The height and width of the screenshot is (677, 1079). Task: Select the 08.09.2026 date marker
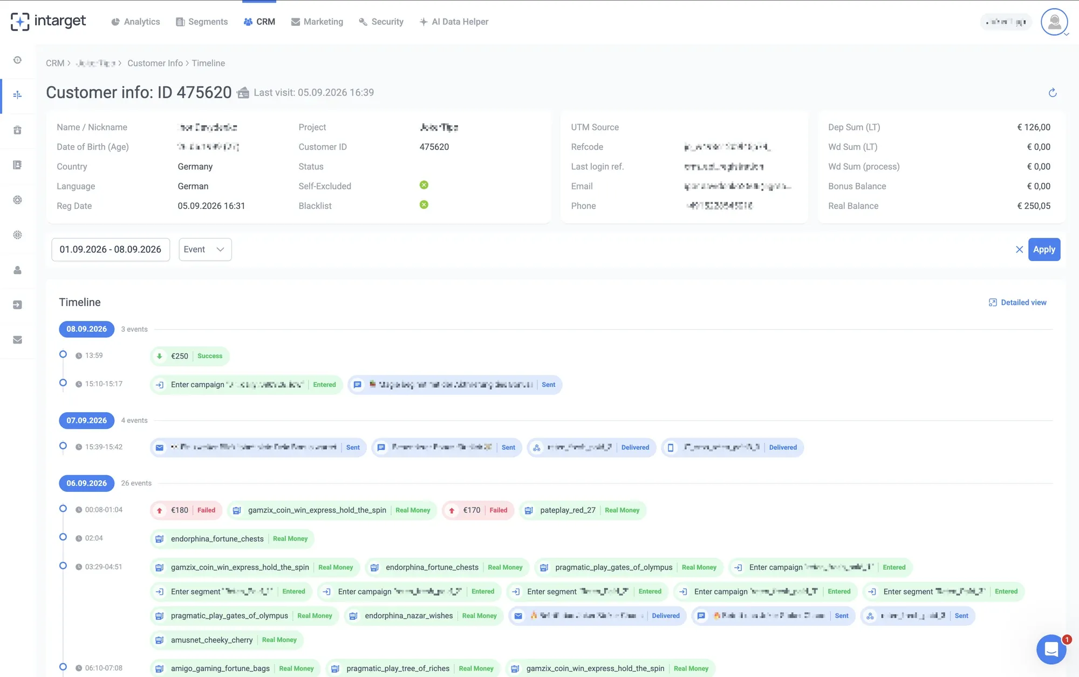pos(86,329)
